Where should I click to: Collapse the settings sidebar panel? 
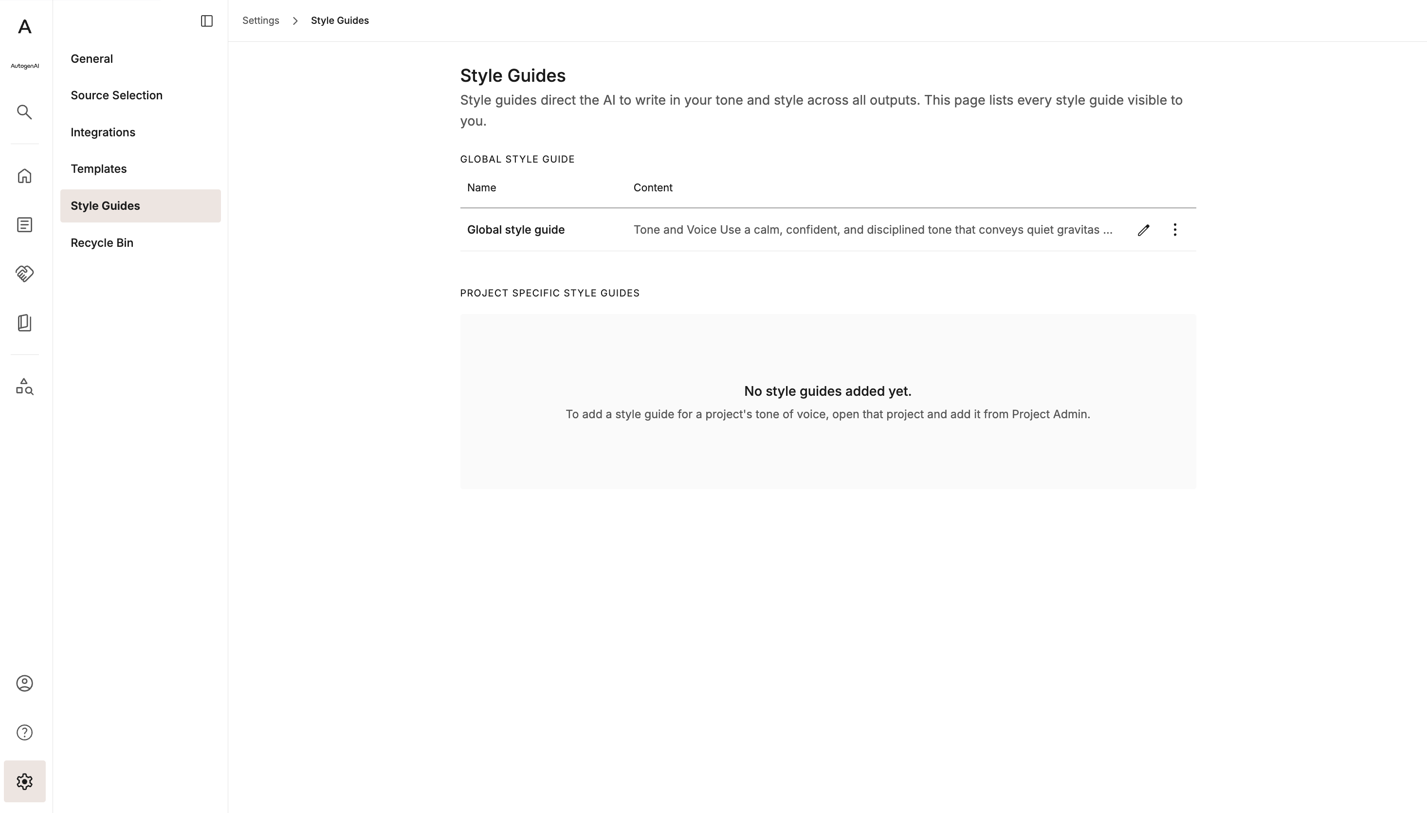coord(206,21)
